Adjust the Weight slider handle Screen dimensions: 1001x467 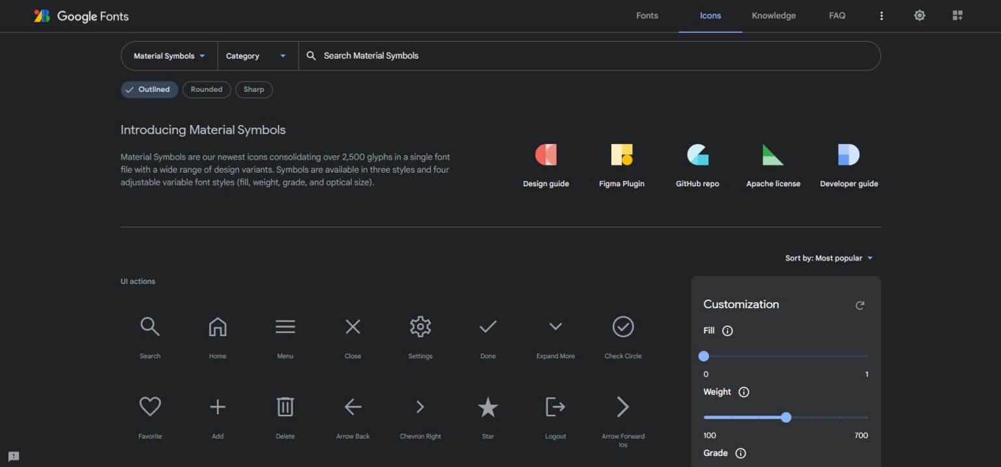(786, 417)
